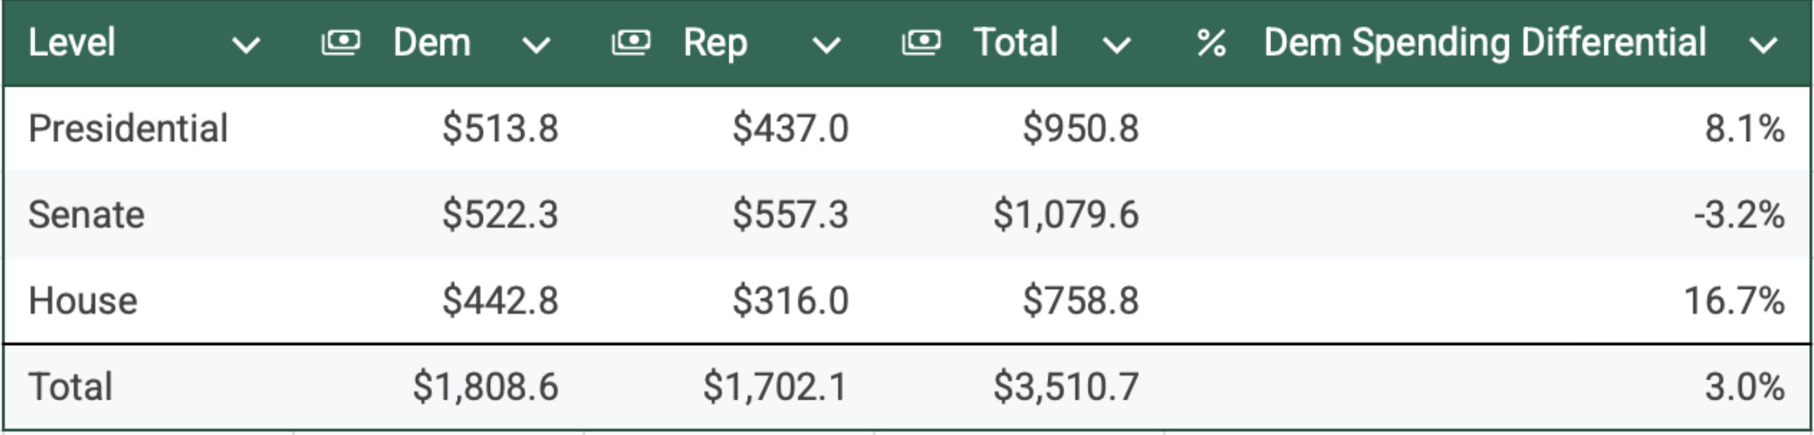Click the currency icon beside Rep header
The height and width of the screenshot is (435, 1814).
[x=631, y=42]
